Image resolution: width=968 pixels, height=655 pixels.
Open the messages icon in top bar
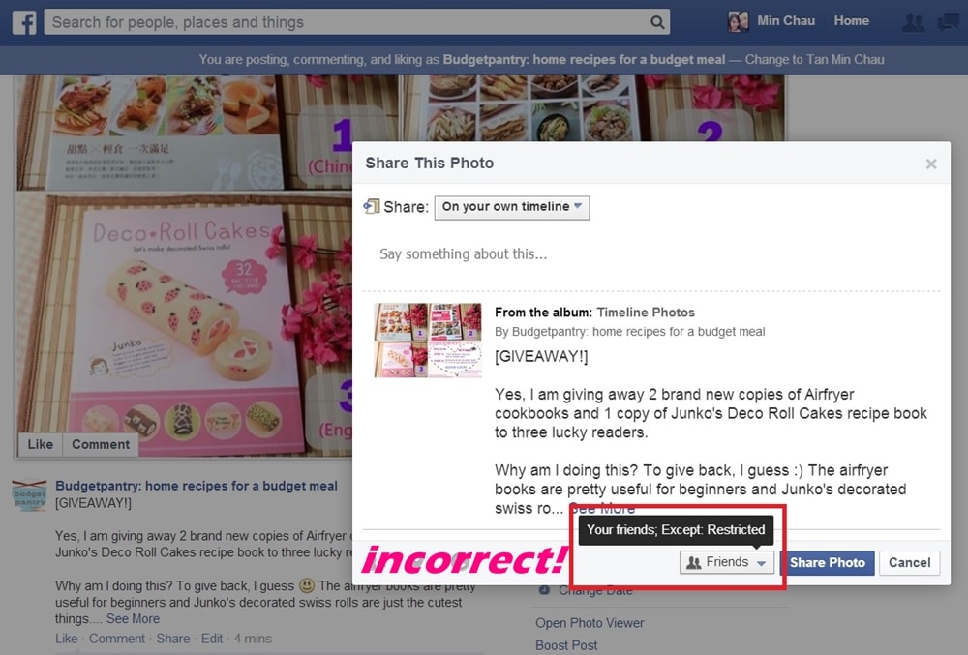(x=948, y=23)
